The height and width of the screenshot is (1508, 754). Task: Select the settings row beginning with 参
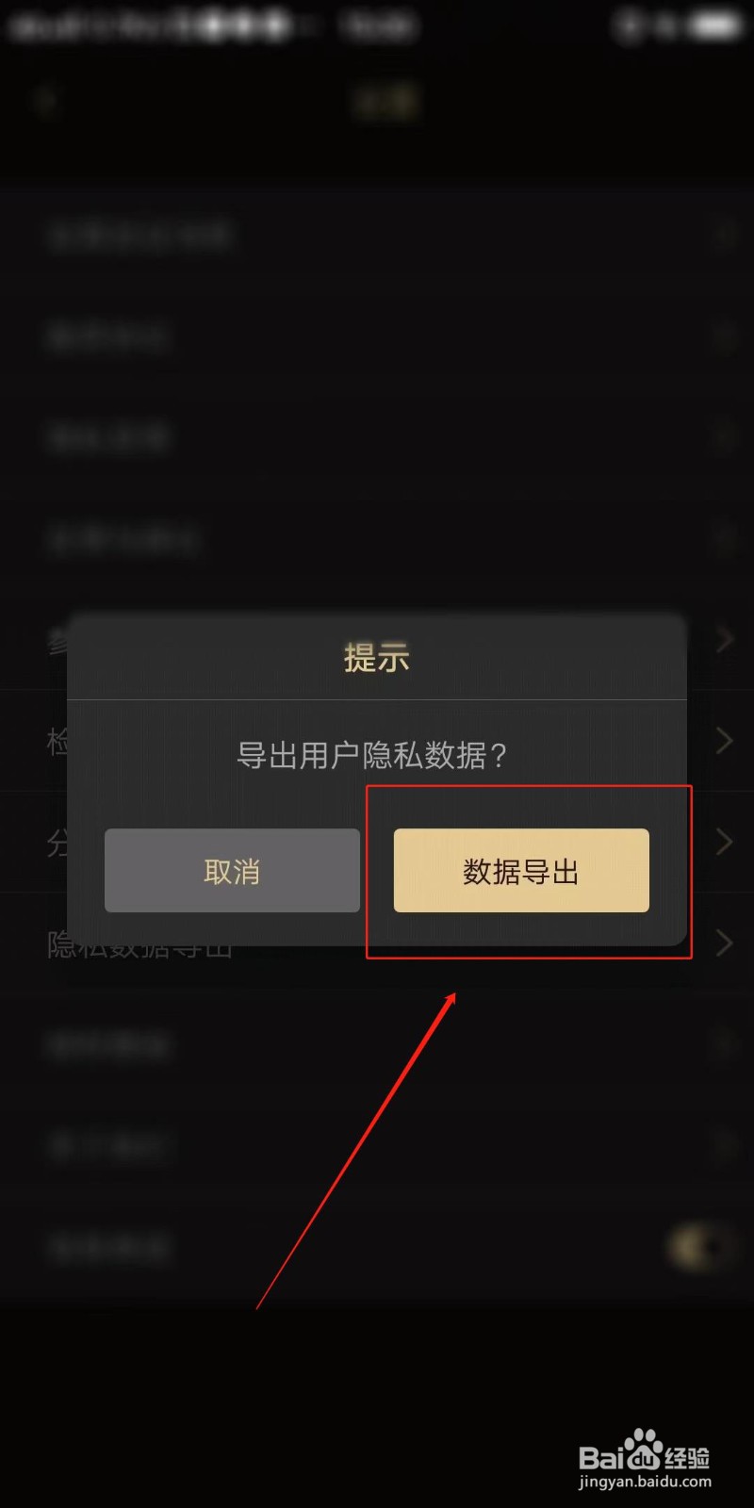coord(377,640)
